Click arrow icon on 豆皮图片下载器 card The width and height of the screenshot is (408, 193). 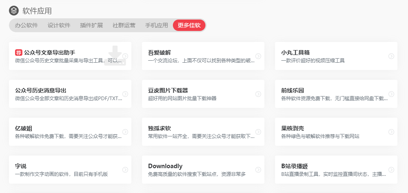tap(258, 94)
